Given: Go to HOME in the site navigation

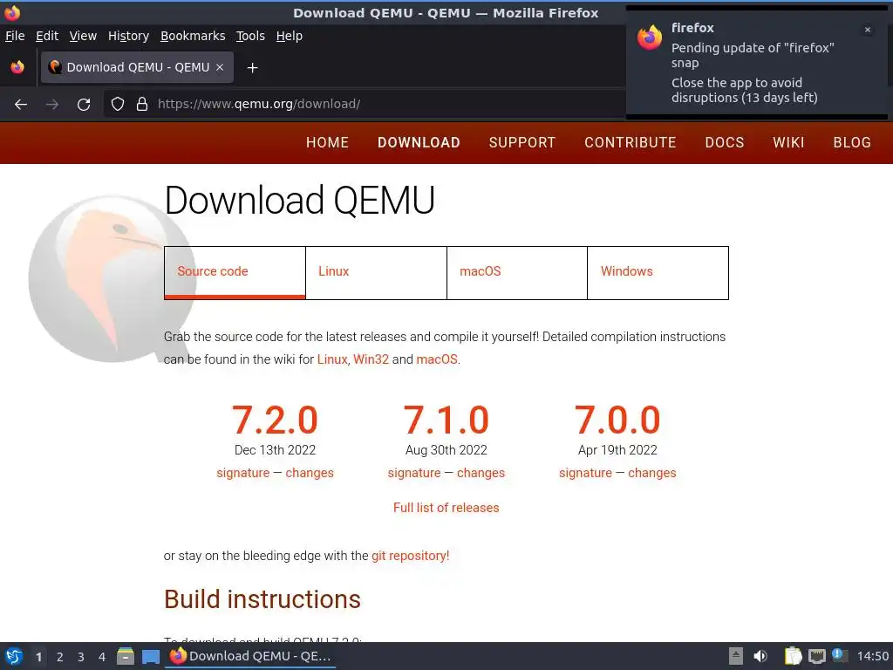Looking at the screenshot, I should (327, 142).
